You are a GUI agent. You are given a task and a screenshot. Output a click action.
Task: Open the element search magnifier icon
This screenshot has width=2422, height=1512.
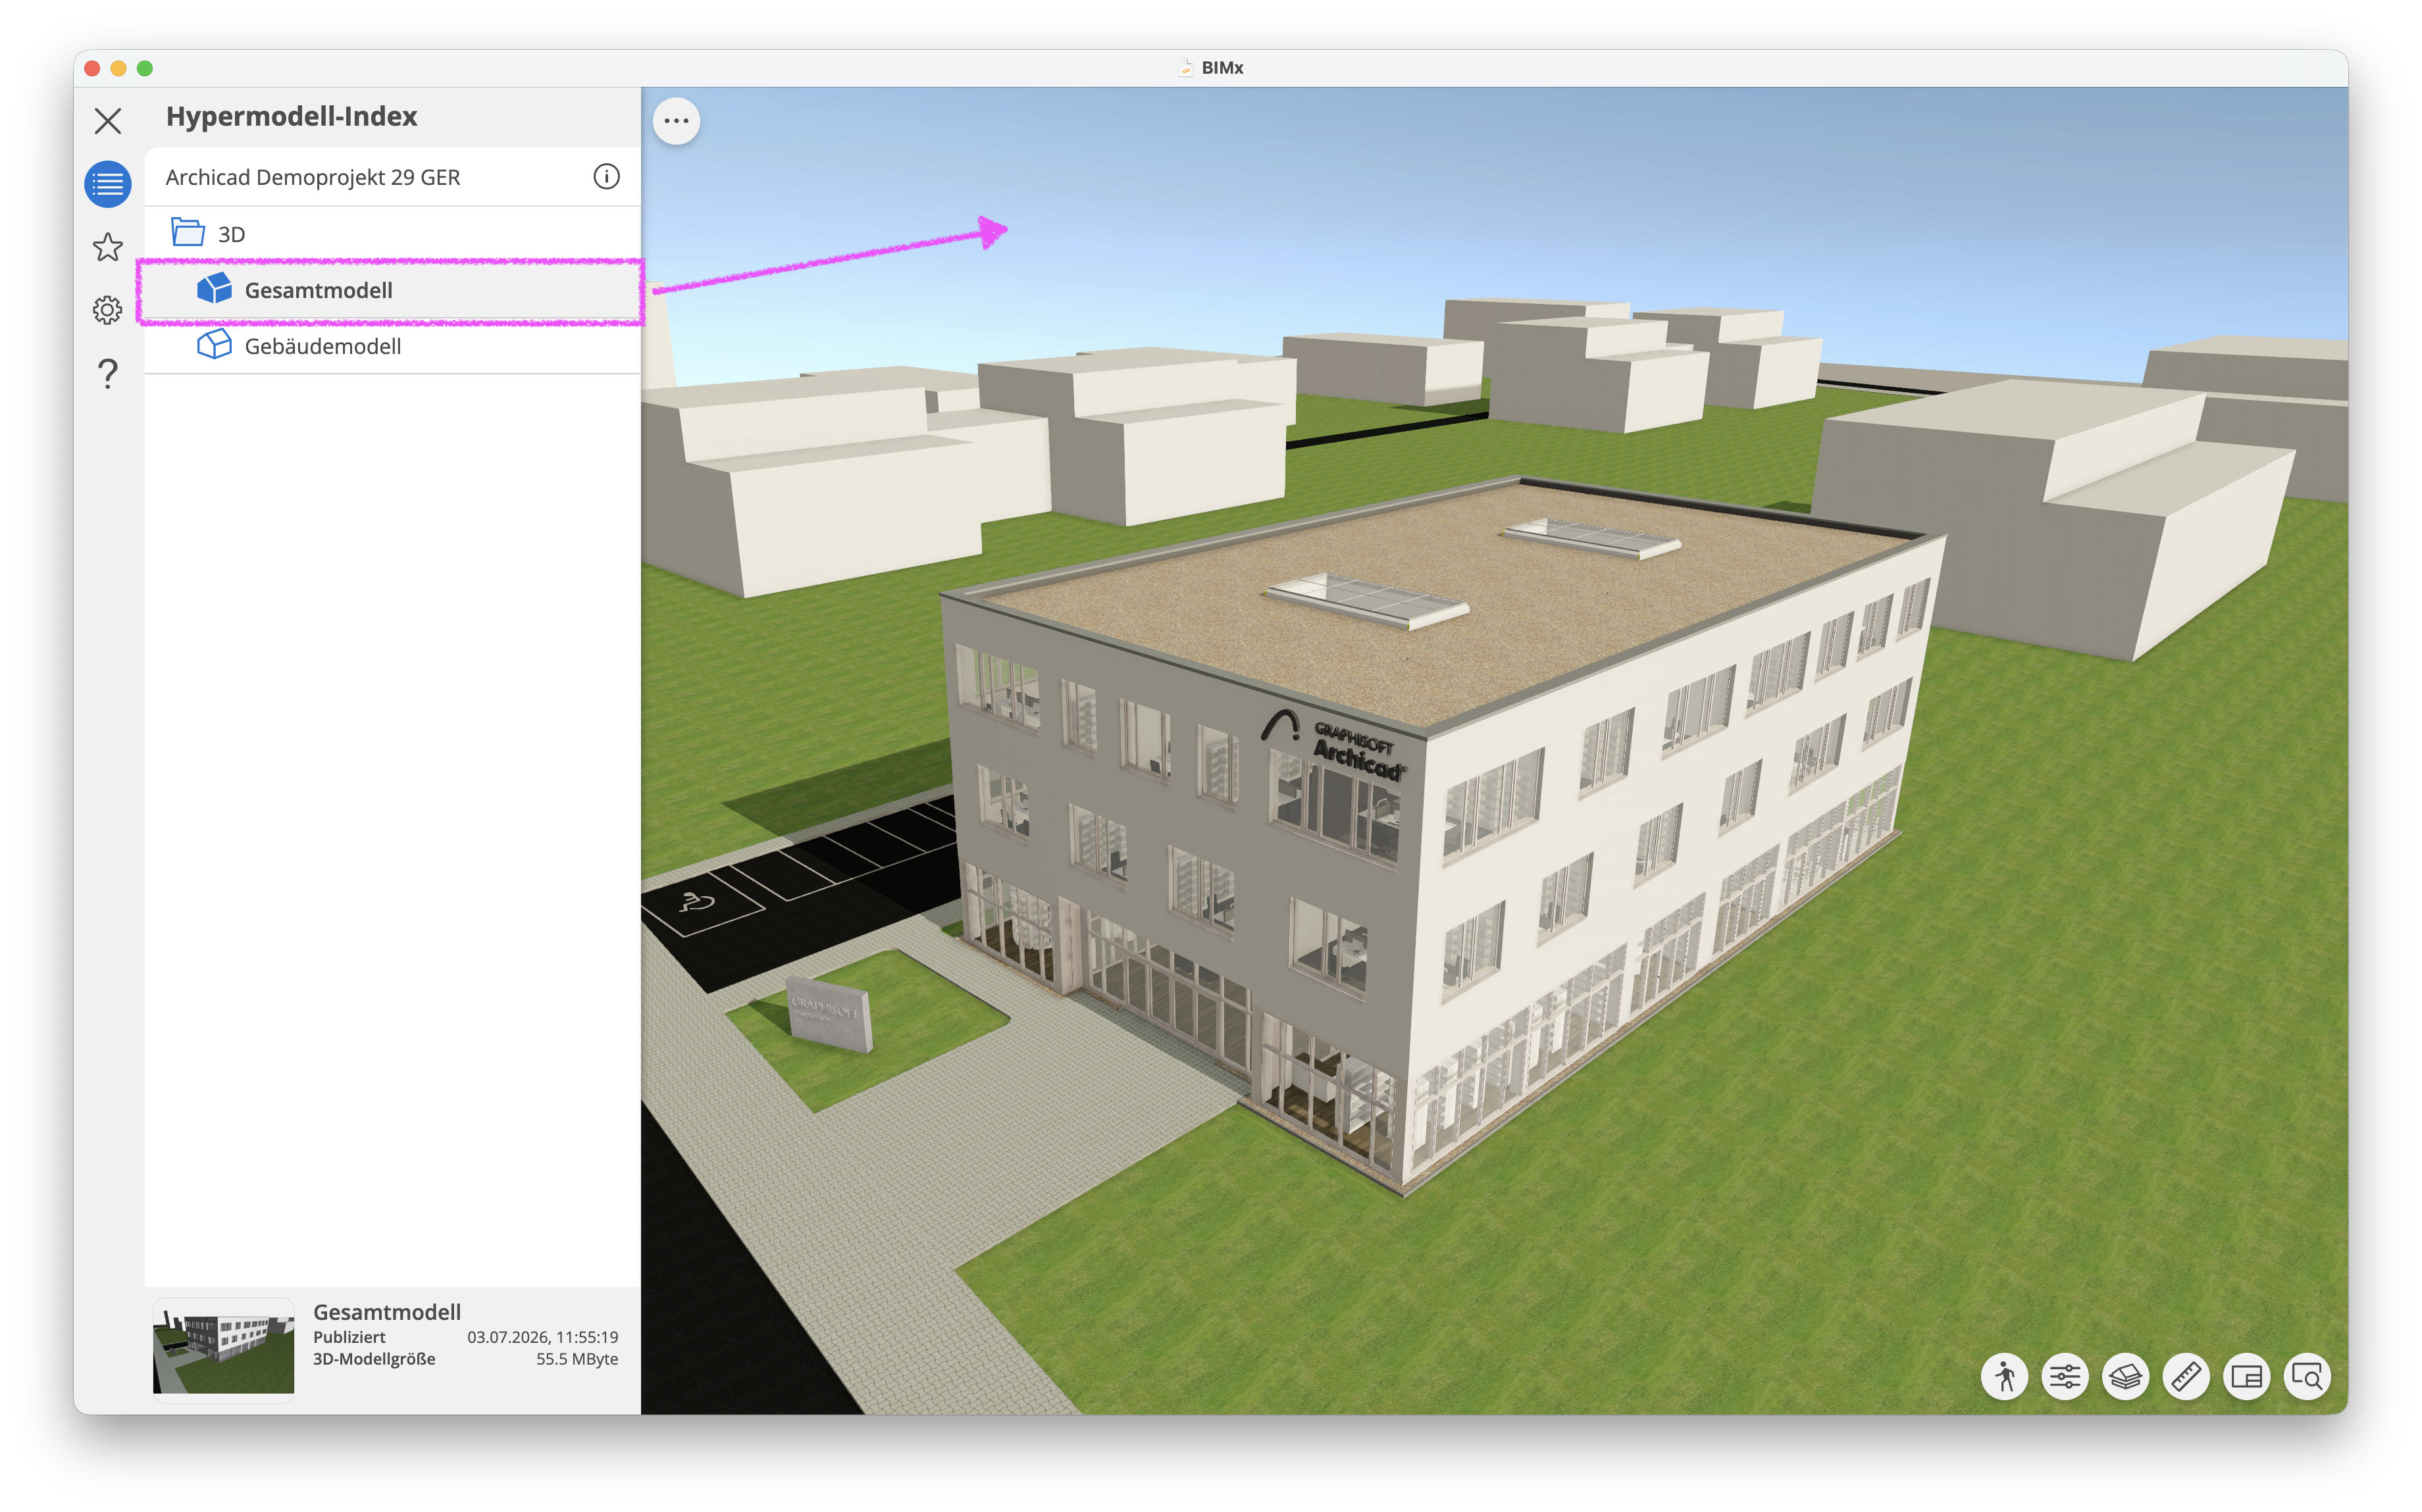2307,1377
